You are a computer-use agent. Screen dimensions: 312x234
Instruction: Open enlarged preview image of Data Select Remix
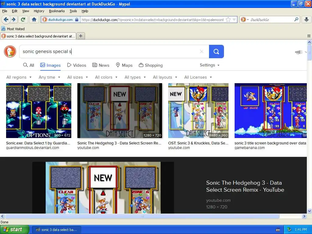coord(103,188)
